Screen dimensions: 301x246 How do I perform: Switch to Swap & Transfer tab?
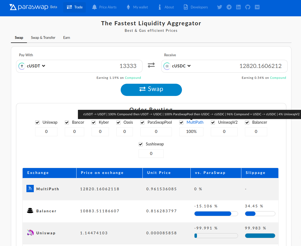point(43,38)
